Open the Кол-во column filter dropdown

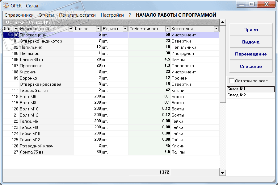[99, 29]
